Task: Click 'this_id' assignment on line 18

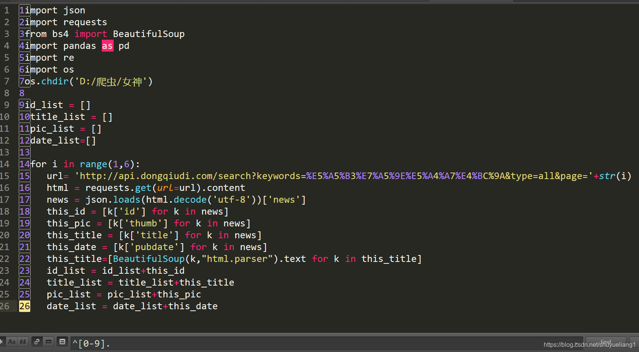Action: (x=66, y=212)
